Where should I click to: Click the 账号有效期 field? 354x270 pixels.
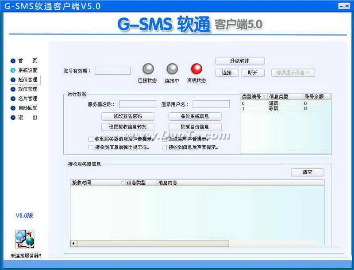click(x=113, y=71)
